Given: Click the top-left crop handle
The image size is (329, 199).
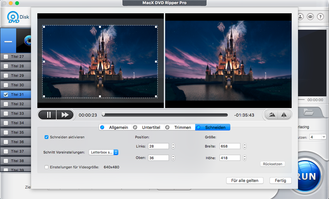Looking at the screenshot, I should click(x=44, y=27).
